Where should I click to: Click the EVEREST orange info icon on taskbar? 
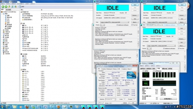point(59,107)
